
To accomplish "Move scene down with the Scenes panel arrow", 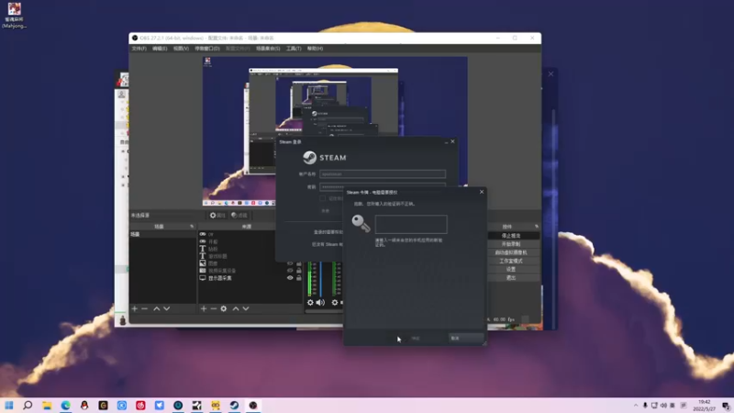I will click(x=167, y=308).
